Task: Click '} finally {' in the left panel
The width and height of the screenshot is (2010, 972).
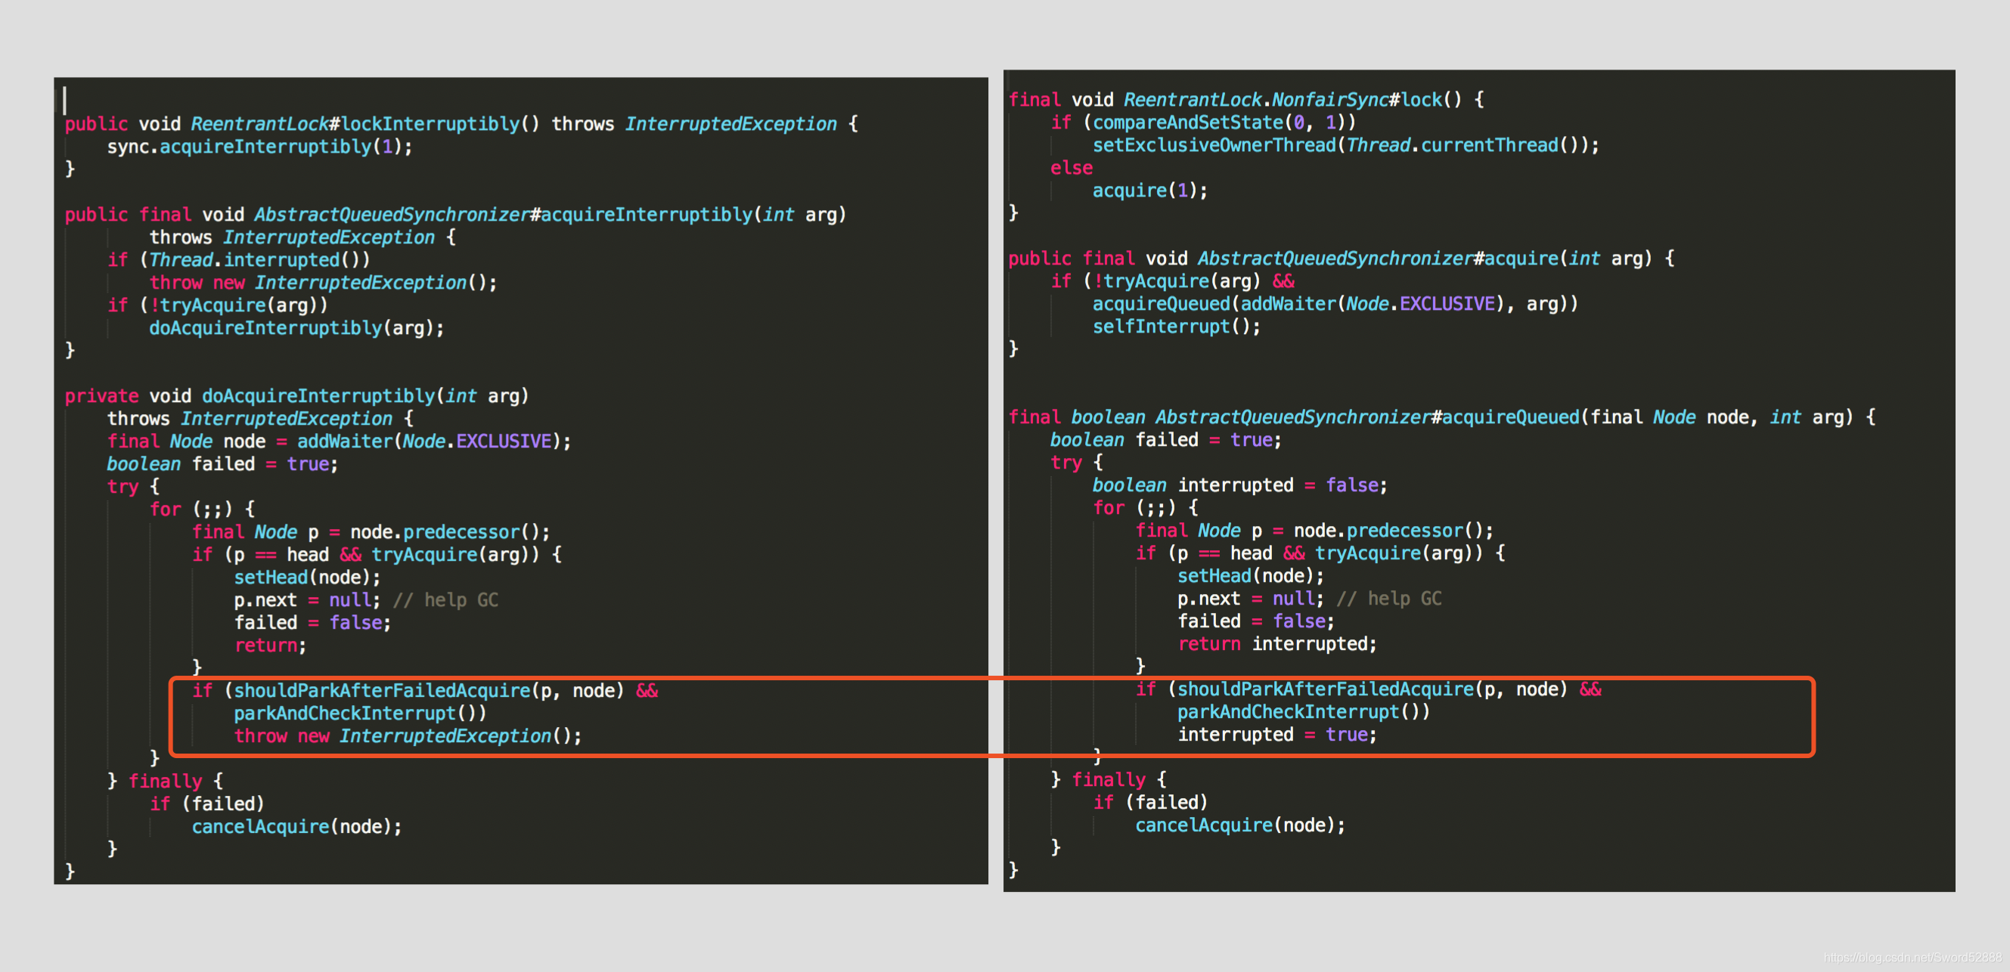Action: pos(166,781)
